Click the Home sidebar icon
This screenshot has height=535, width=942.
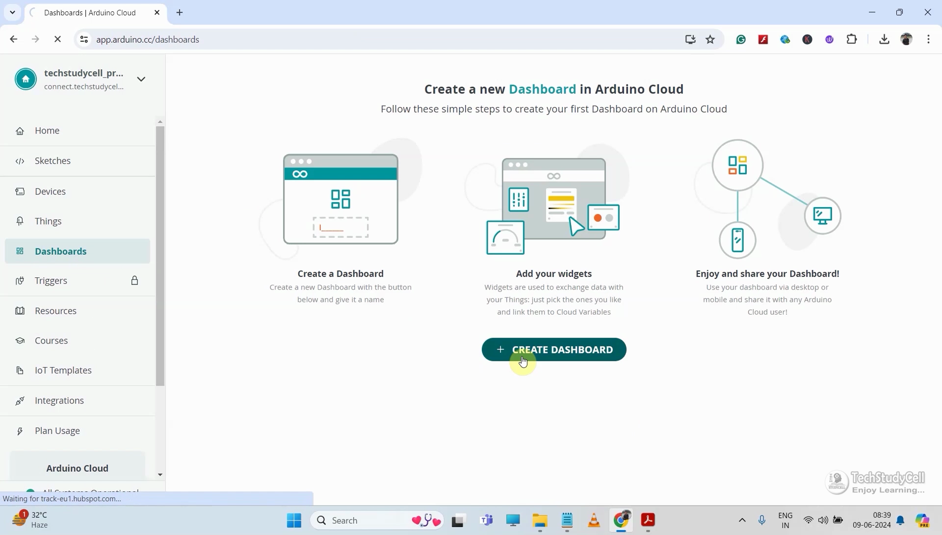(x=20, y=130)
